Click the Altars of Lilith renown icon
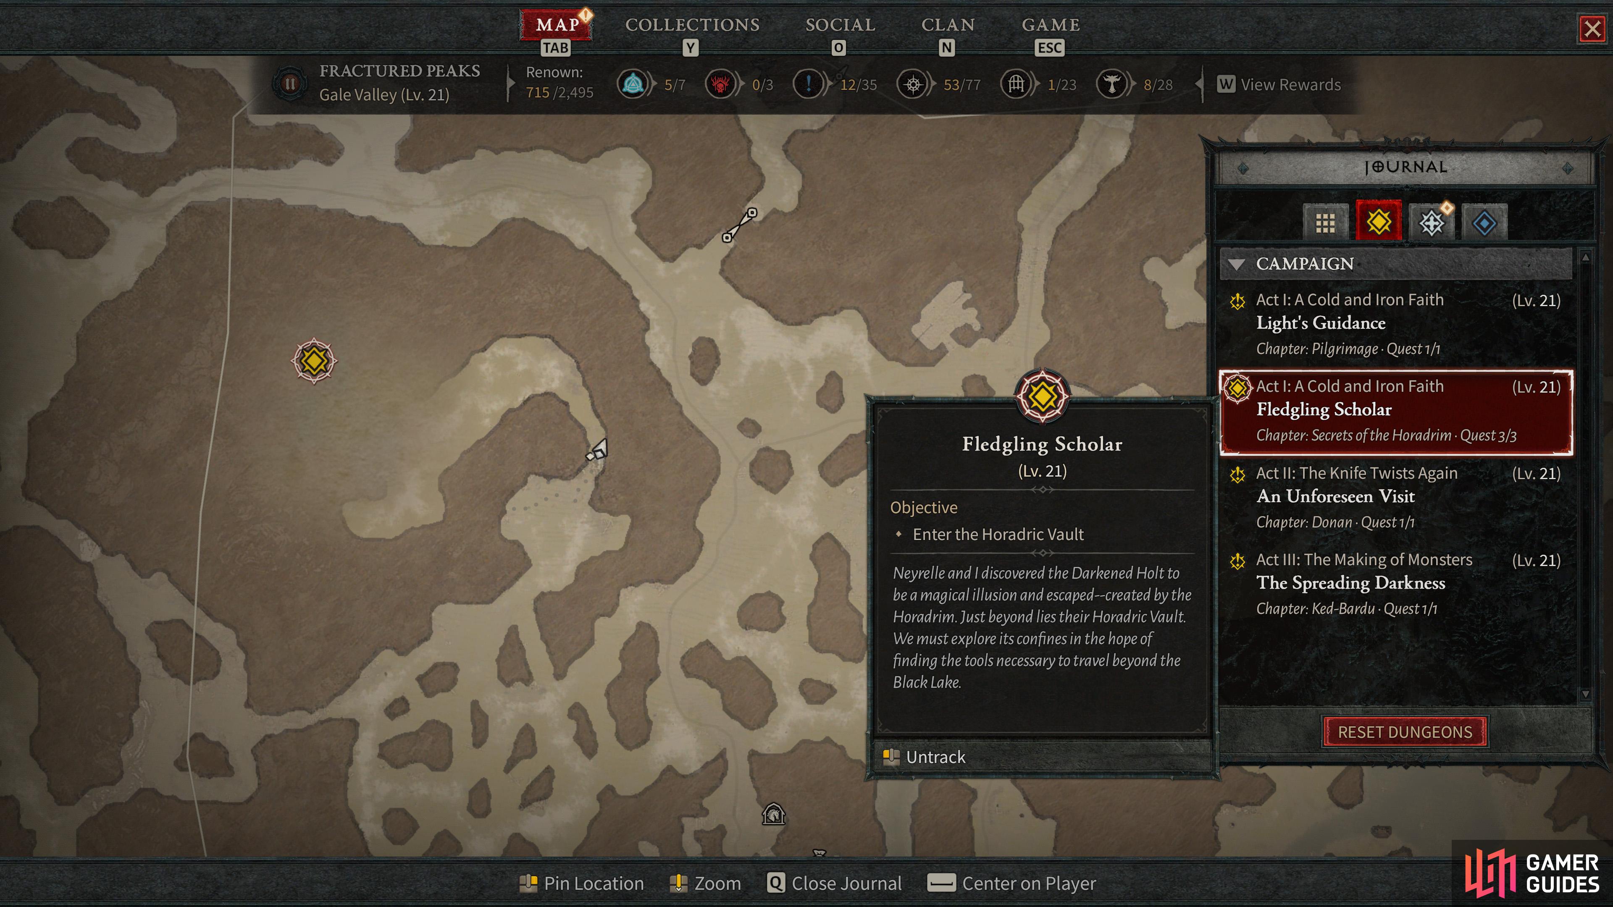Image resolution: width=1613 pixels, height=907 pixels. tap(1112, 84)
